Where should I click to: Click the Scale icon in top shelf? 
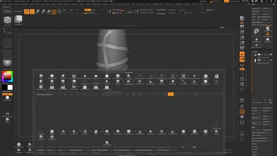pyautogui.click(x=43, y=12)
